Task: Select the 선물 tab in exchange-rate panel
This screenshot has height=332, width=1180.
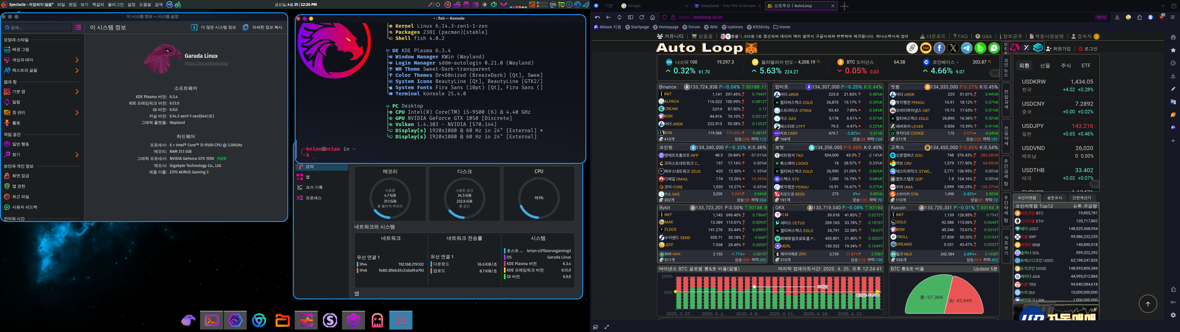Action: [x=1045, y=65]
